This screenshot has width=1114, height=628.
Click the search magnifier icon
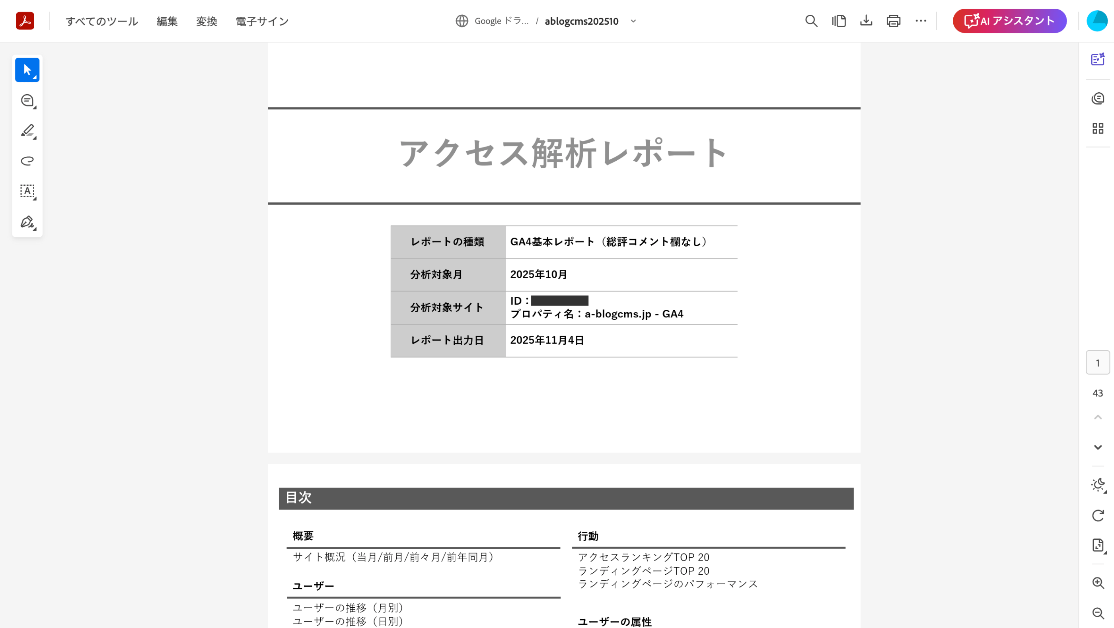811,21
